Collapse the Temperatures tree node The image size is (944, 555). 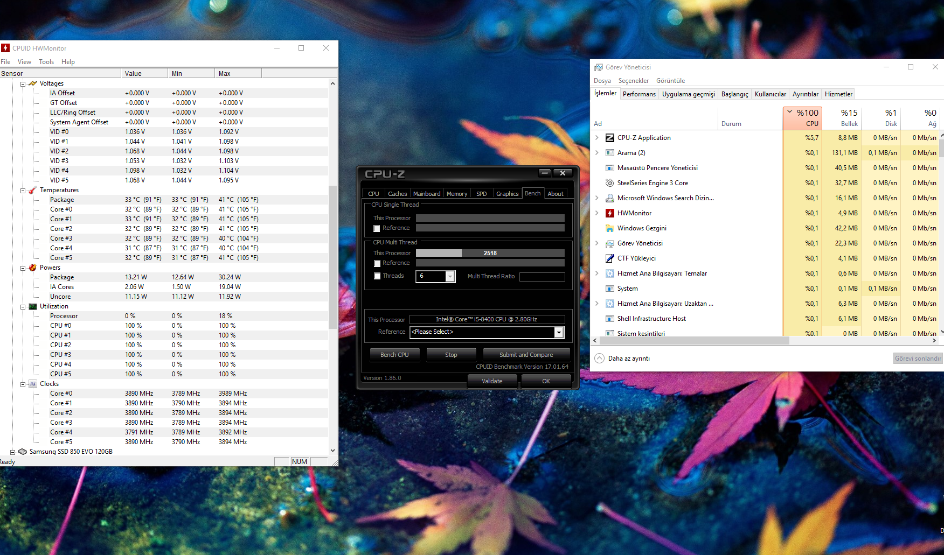click(23, 191)
